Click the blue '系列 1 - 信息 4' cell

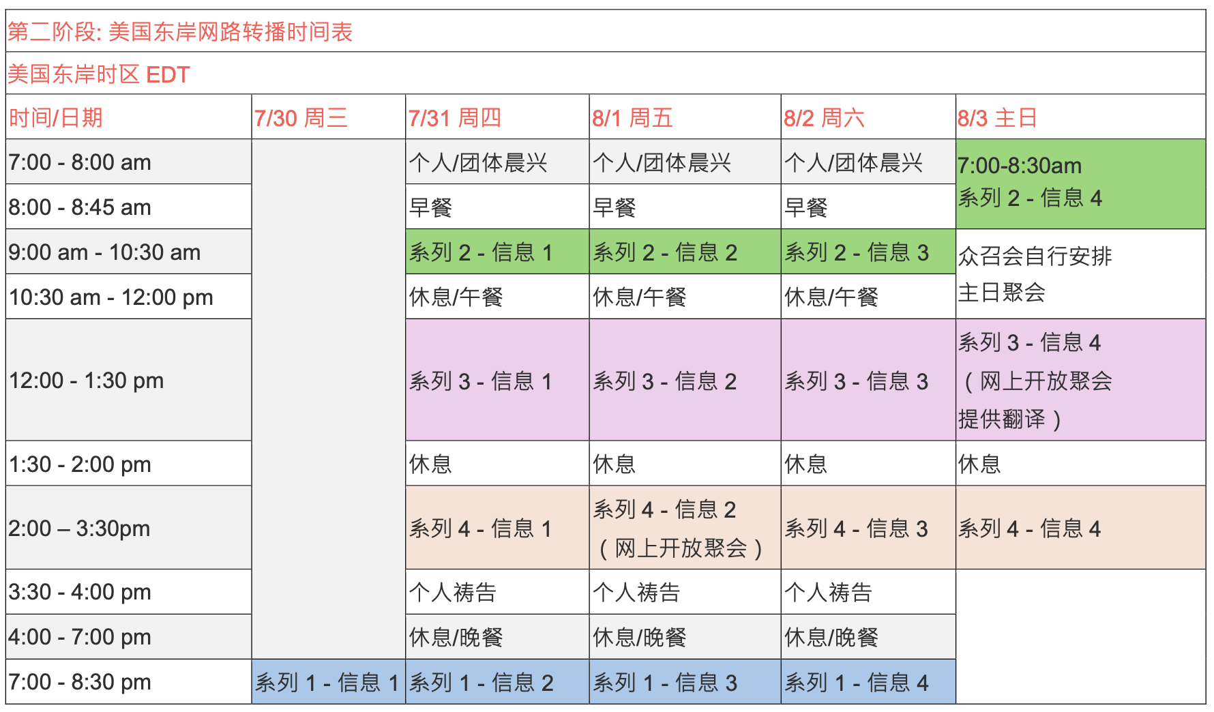click(868, 681)
